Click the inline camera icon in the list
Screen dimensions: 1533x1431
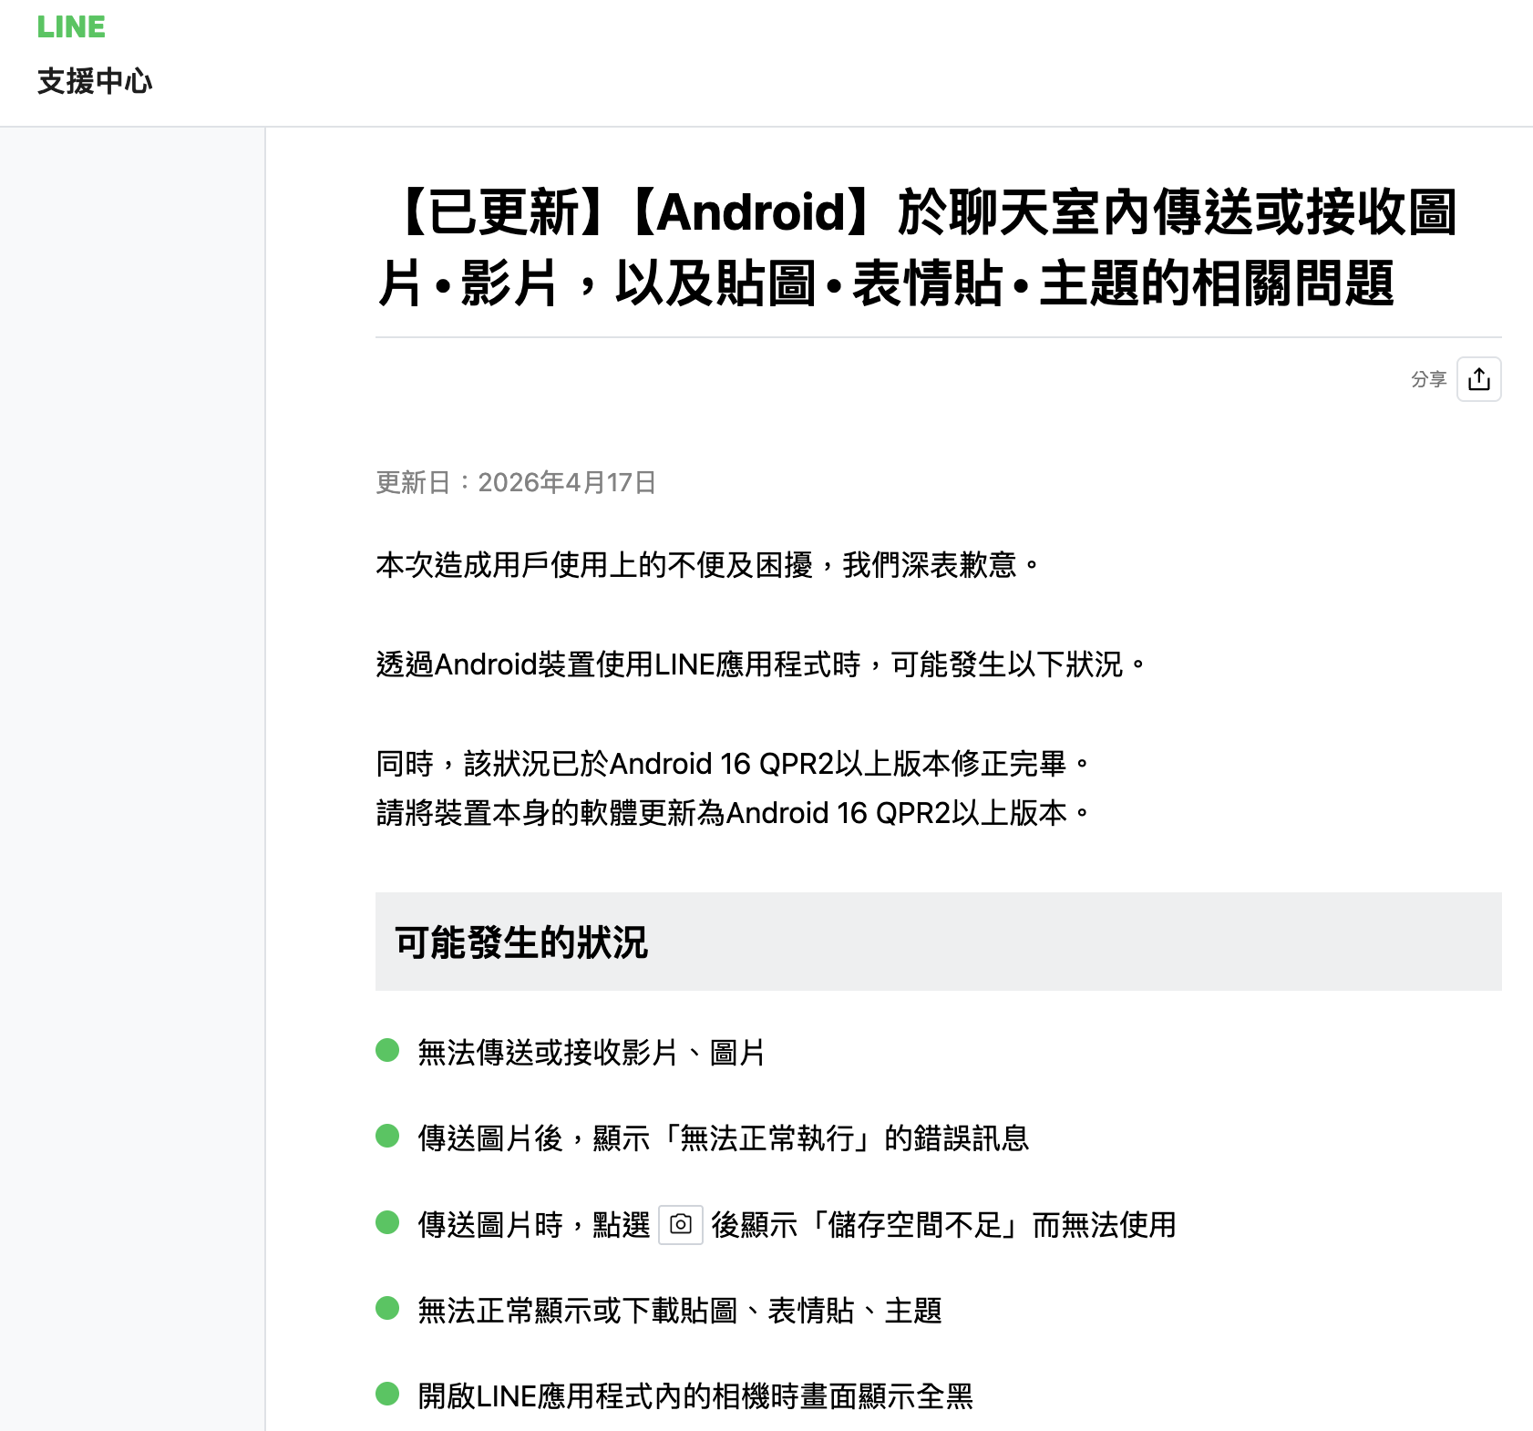point(680,1225)
